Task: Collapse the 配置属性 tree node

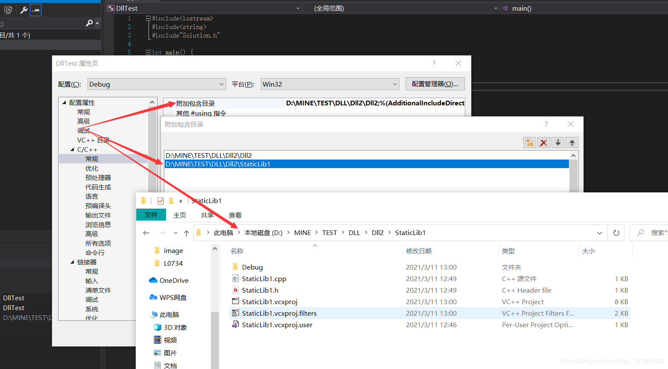Action: 64,102
